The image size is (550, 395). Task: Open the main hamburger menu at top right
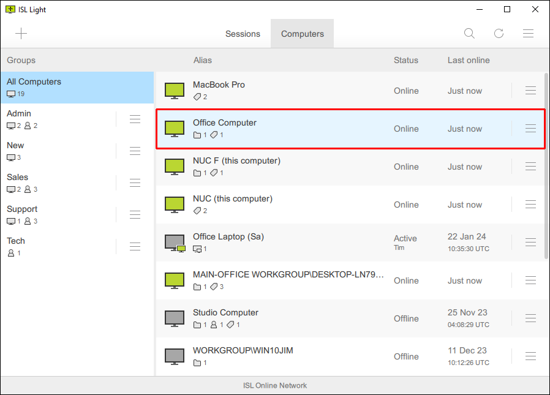[x=528, y=34]
